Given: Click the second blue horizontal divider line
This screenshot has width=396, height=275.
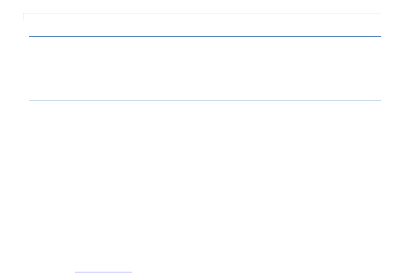Looking at the screenshot, I should [x=205, y=36].
